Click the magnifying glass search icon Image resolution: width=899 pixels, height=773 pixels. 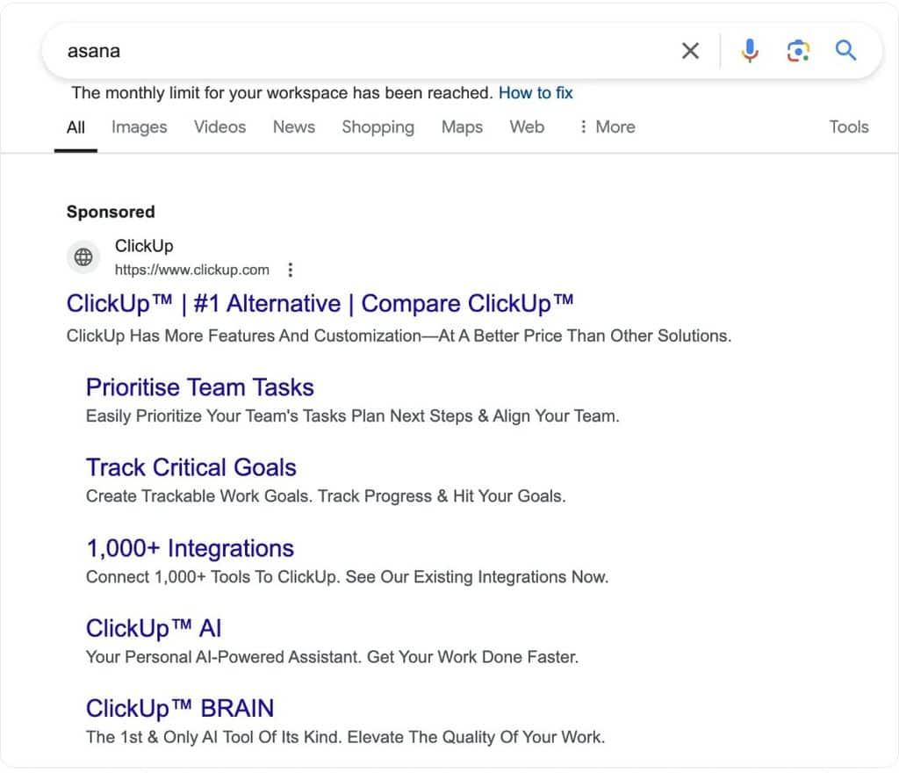click(x=845, y=51)
